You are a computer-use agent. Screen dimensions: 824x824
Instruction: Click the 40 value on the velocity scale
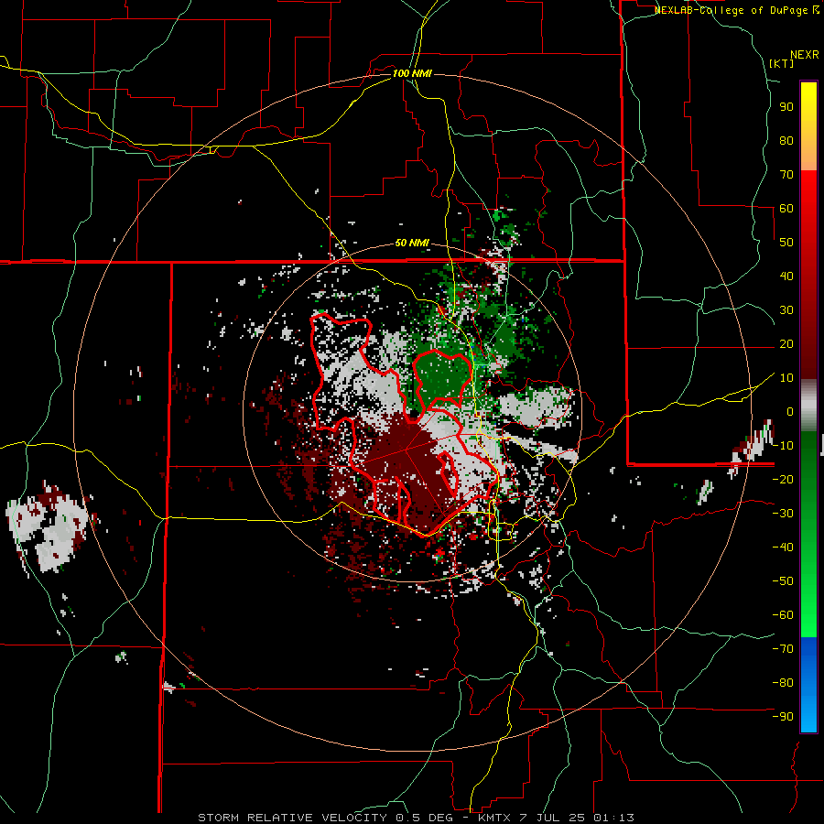click(x=786, y=276)
